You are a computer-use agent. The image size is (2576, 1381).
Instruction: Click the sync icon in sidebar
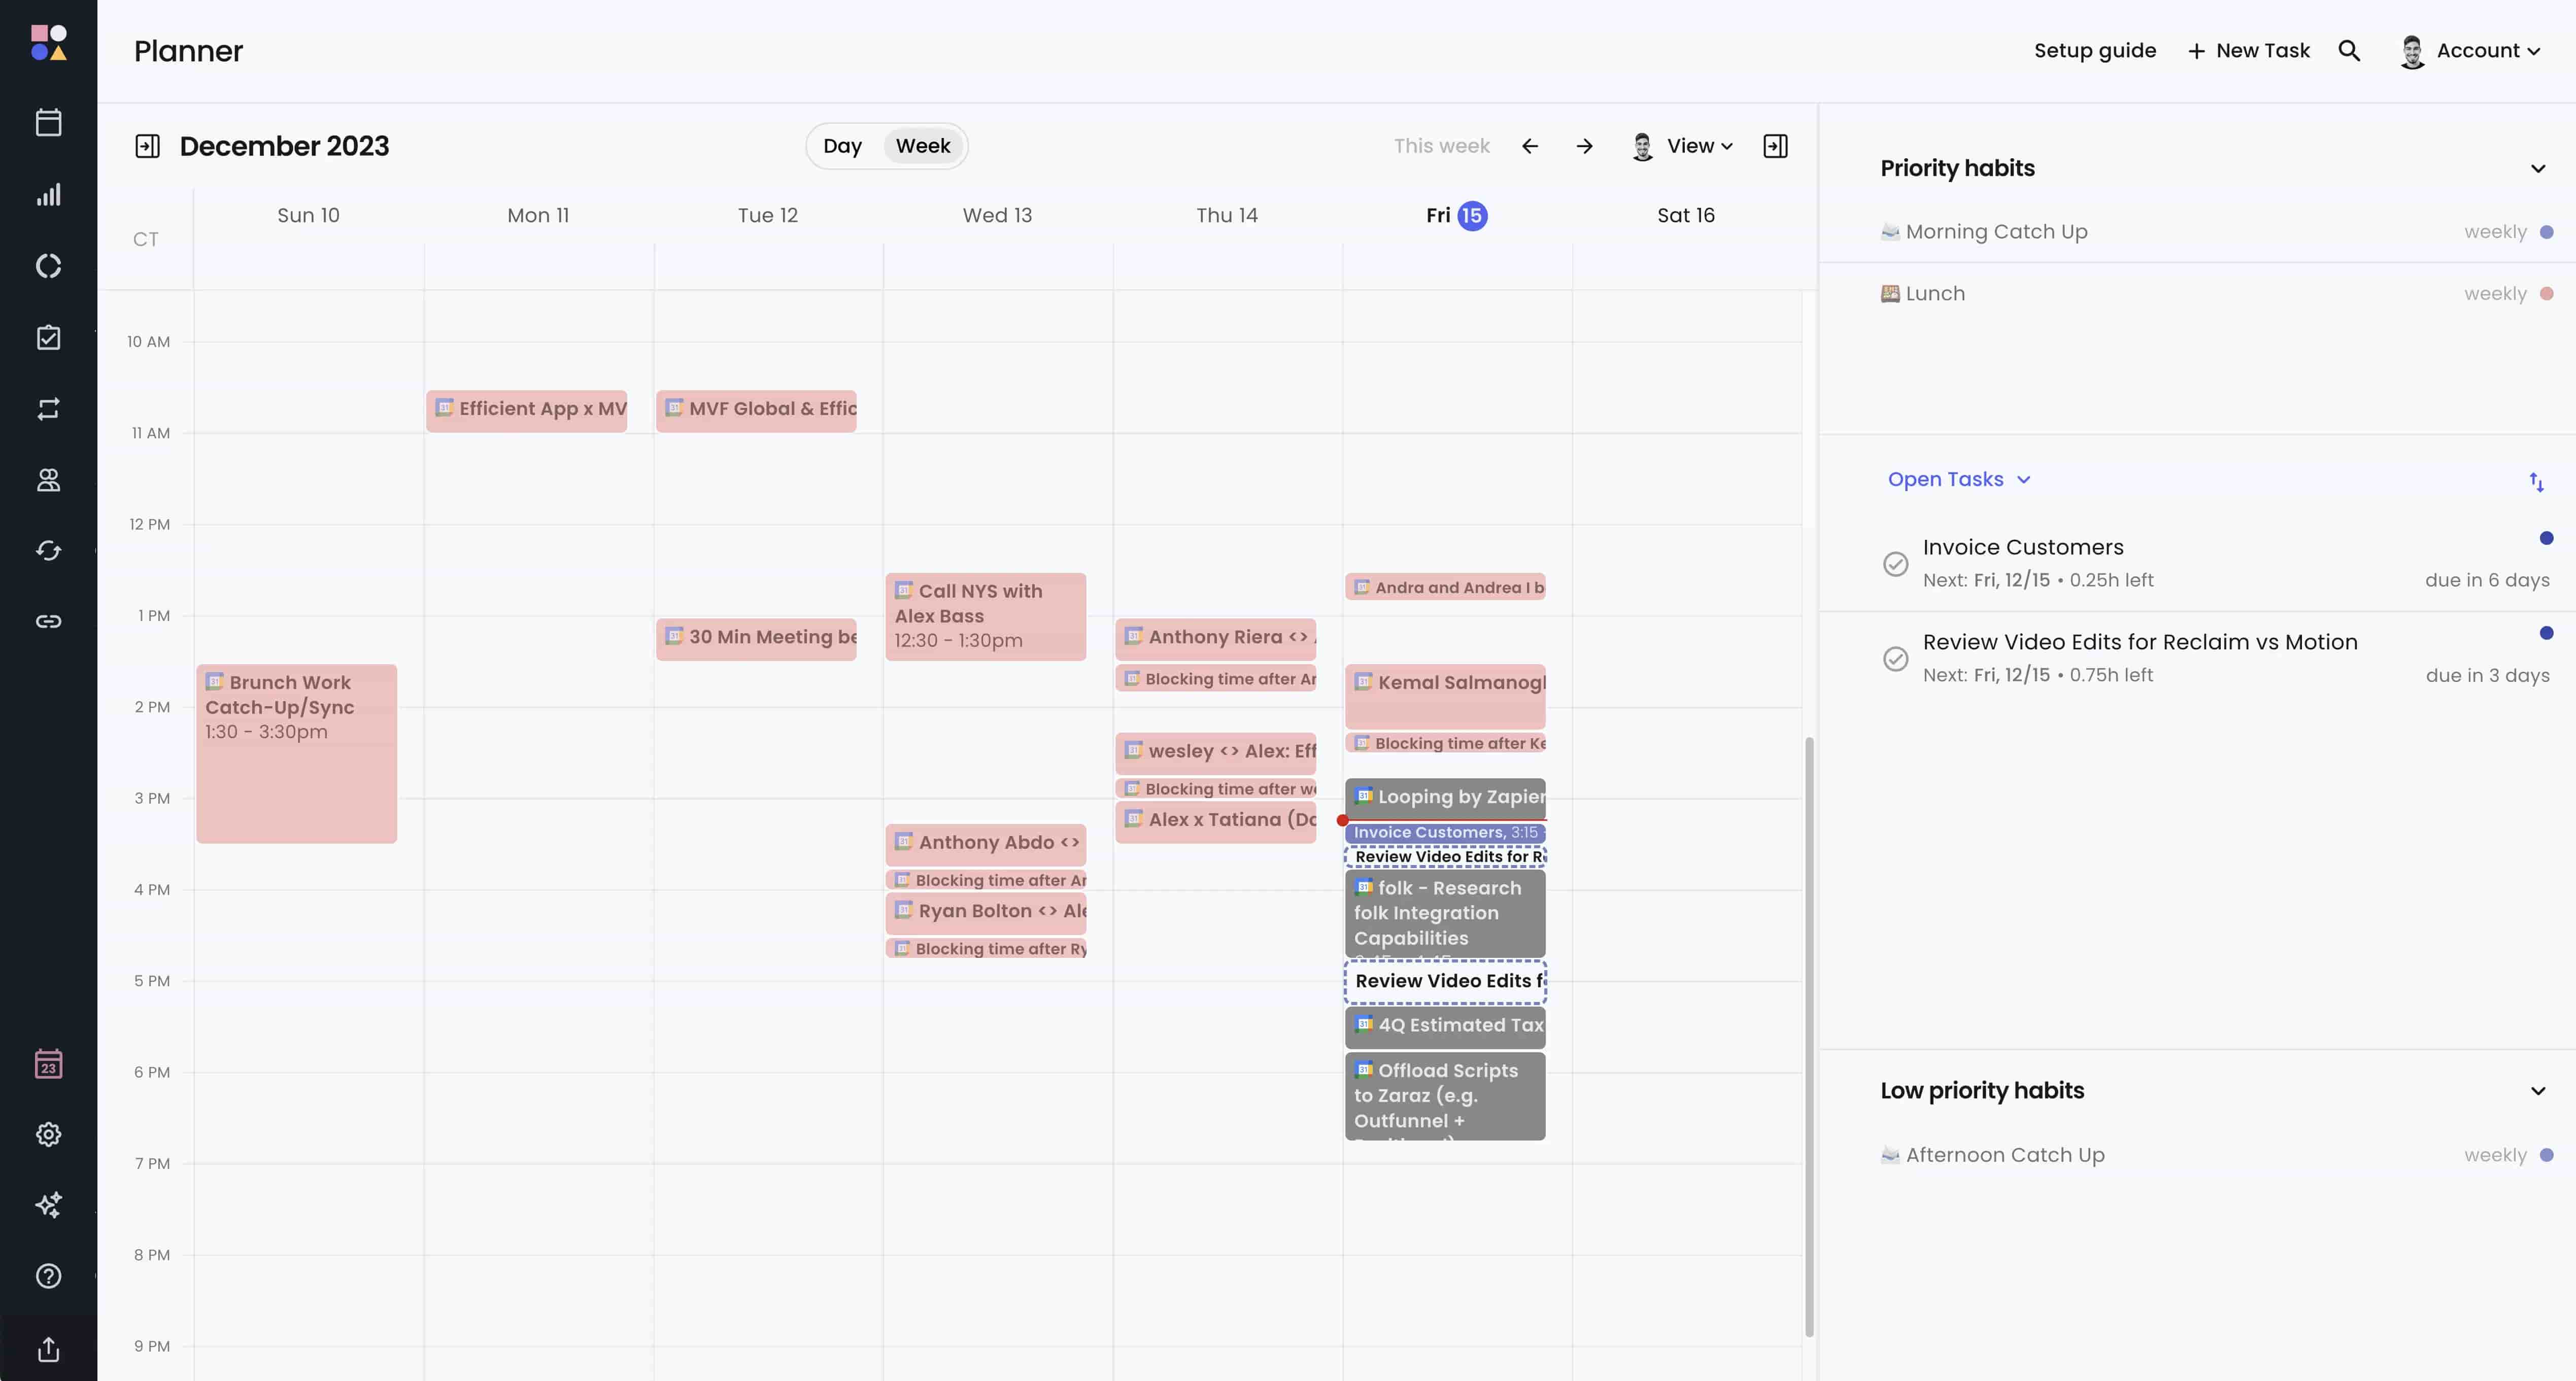48,550
